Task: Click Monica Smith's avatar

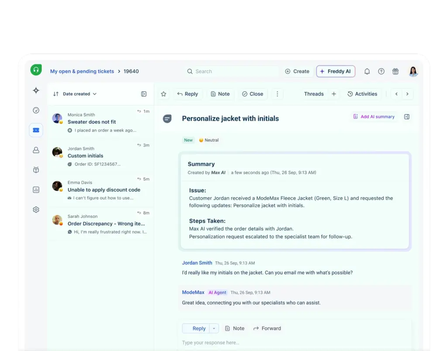Action: (x=57, y=118)
